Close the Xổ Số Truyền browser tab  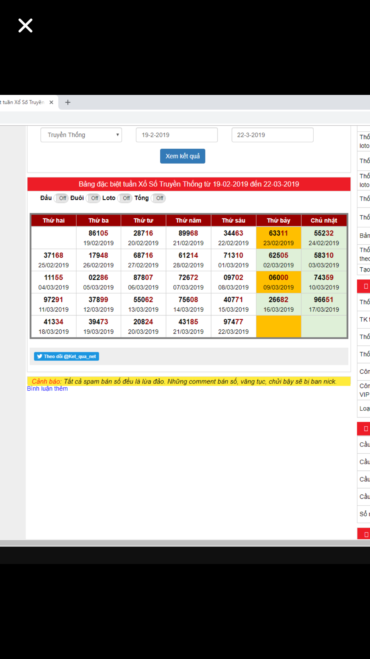coord(51,102)
